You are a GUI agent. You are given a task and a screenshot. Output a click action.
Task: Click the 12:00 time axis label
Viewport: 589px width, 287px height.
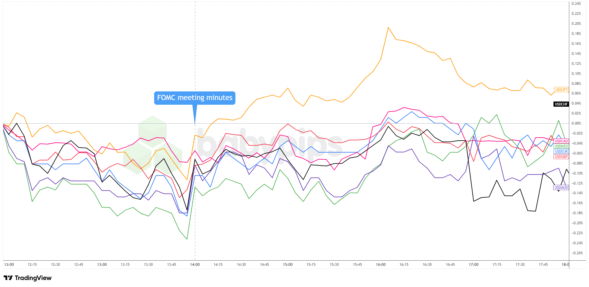[9, 265]
